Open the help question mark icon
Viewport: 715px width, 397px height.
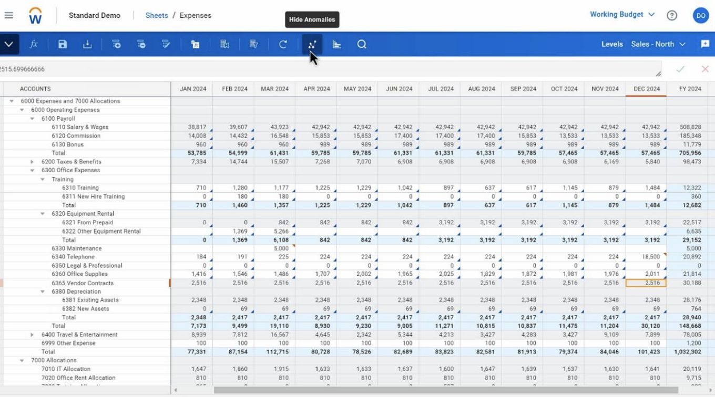(x=672, y=15)
